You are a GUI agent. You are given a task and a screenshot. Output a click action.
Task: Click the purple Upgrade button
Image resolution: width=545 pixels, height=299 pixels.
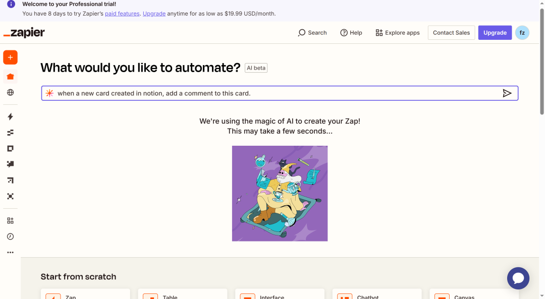tap(495, 33)
